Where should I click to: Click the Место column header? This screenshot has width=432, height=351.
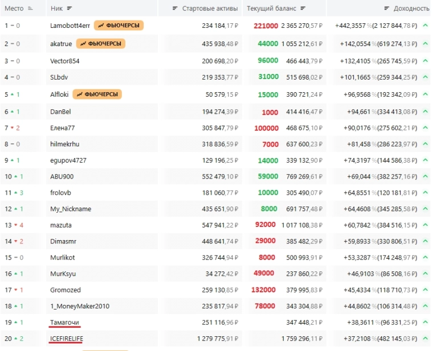pos(14,9)
